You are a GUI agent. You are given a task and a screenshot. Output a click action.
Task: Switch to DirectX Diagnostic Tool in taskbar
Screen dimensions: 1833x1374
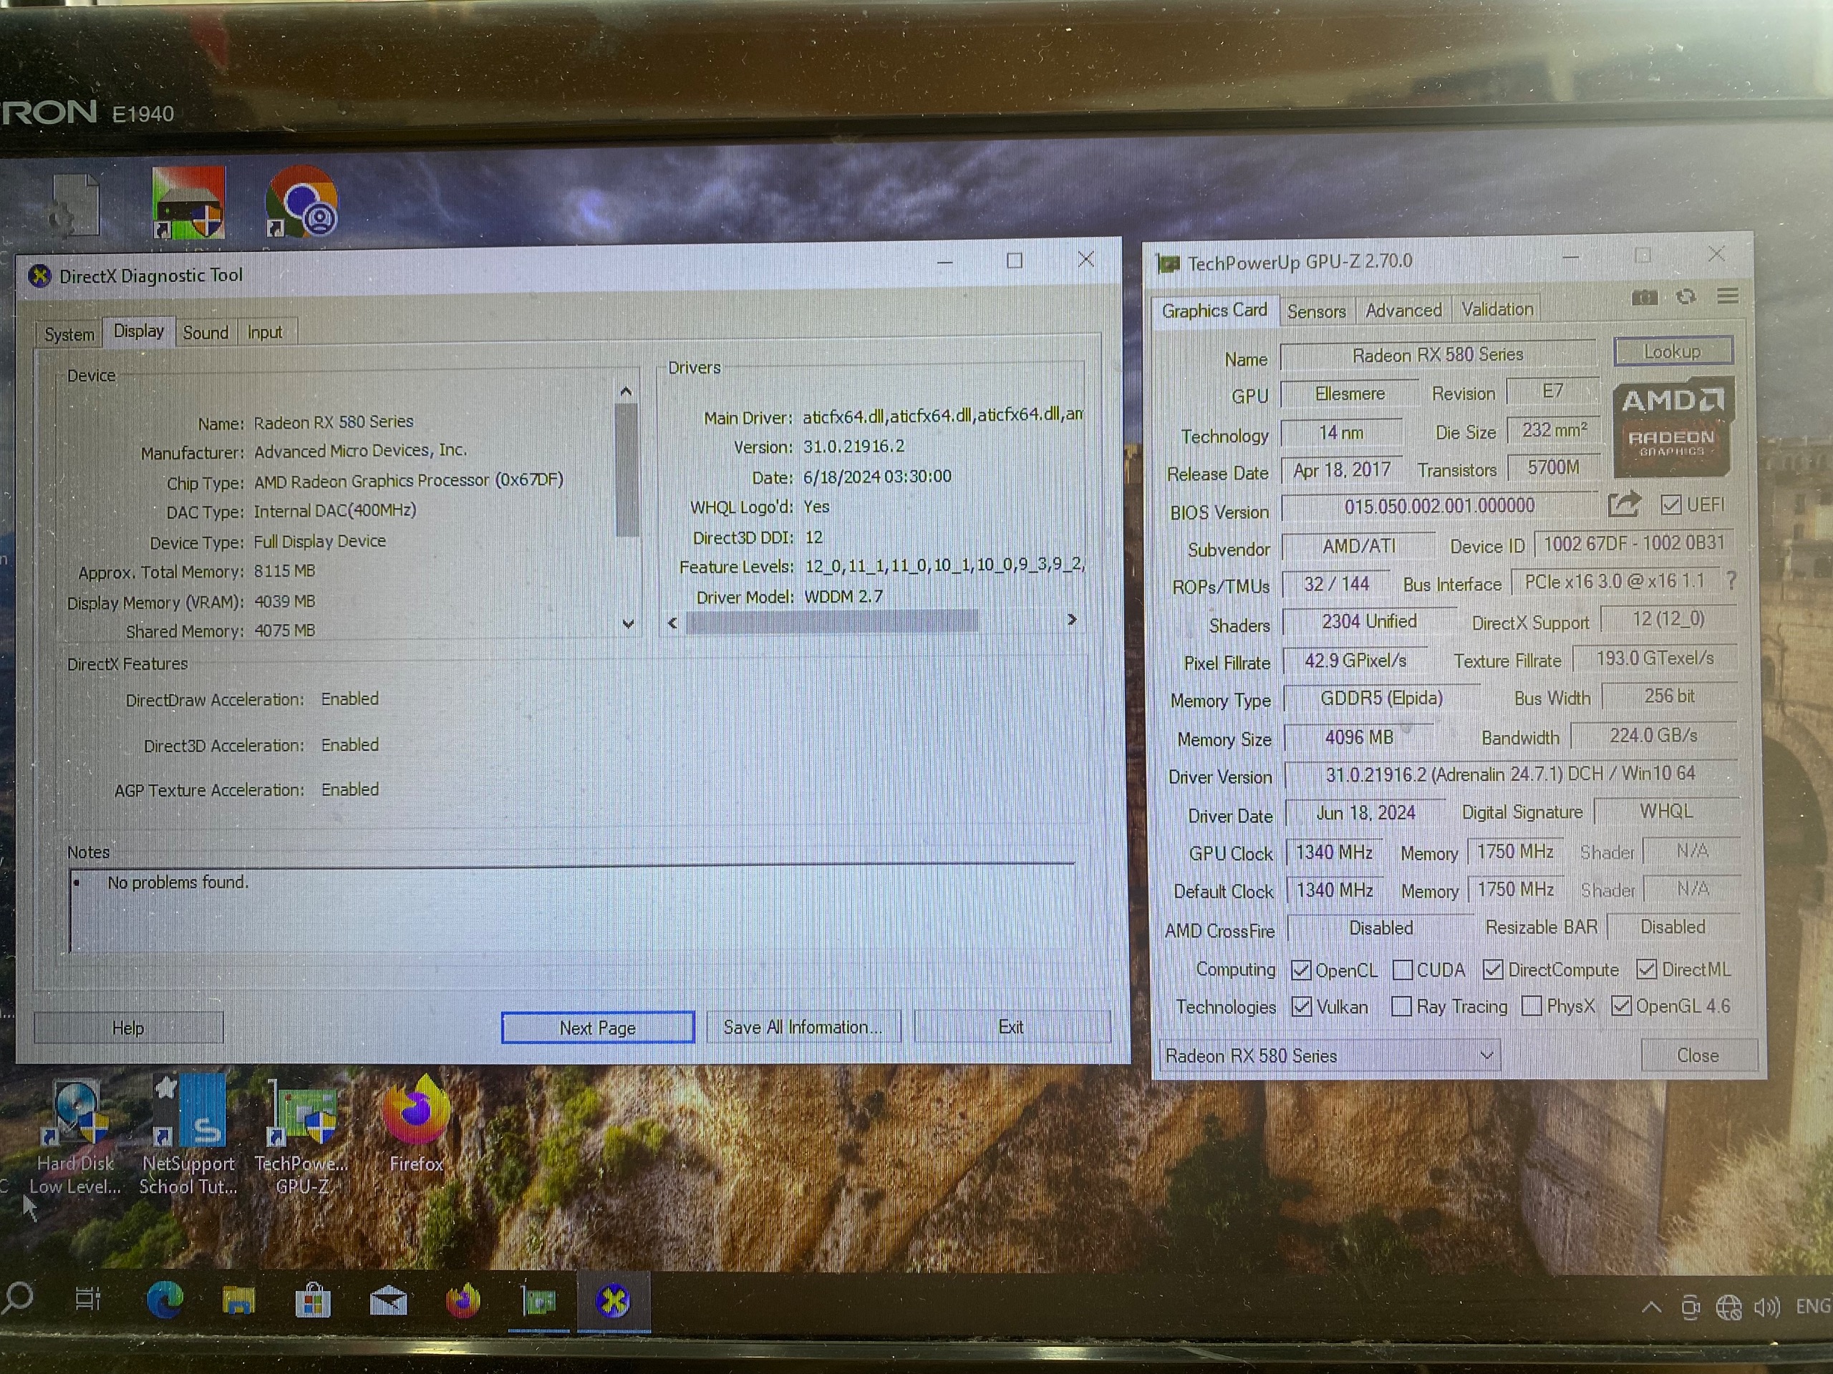pos(613,1301)
